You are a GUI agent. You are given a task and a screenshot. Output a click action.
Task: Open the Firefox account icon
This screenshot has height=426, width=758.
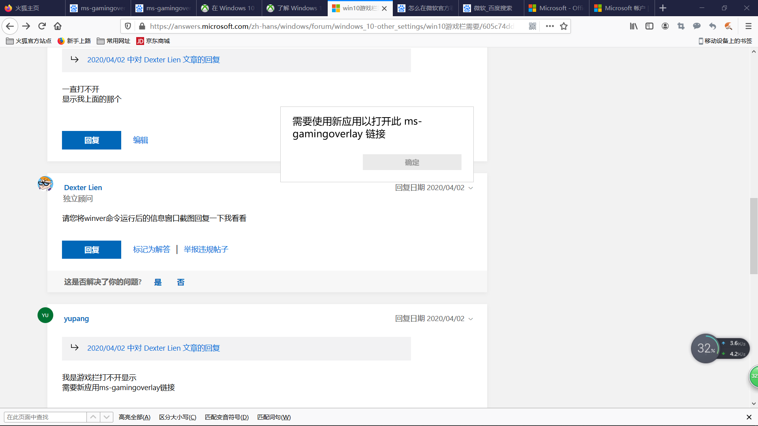pyautogui.click(x=665, y=26)
